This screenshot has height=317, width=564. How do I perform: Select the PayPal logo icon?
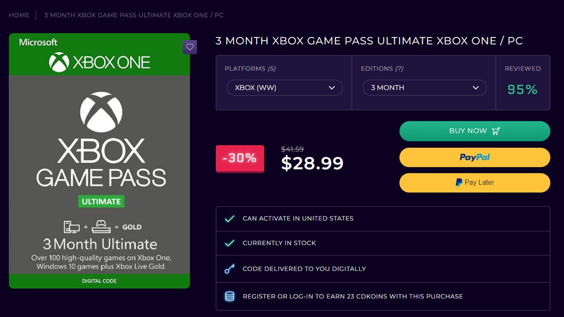pyautogui.click(x=474, y=157)
